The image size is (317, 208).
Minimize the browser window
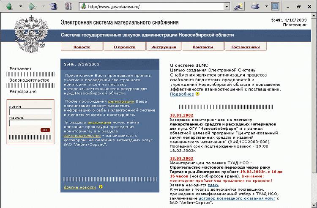pyautogui.click(x=288, y=7)
